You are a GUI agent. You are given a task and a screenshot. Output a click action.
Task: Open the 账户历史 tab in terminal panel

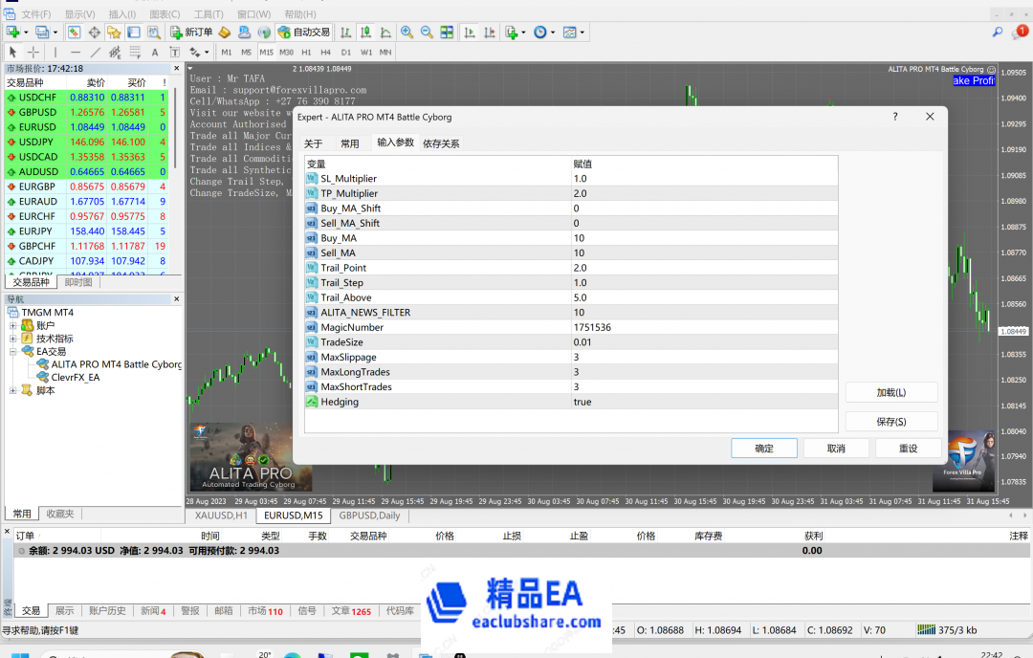107,610
